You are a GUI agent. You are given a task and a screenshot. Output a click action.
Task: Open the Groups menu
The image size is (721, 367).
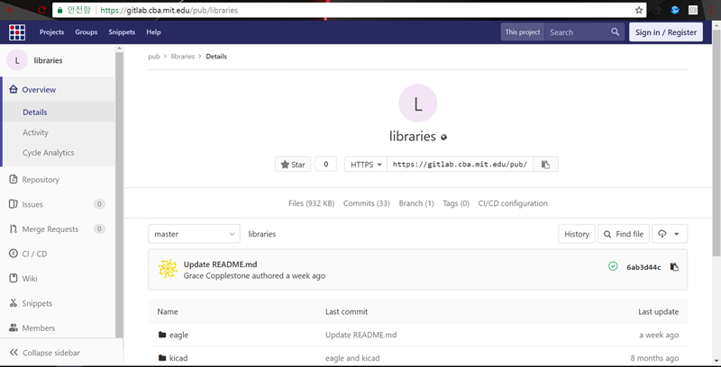click(x=87, y=32)
